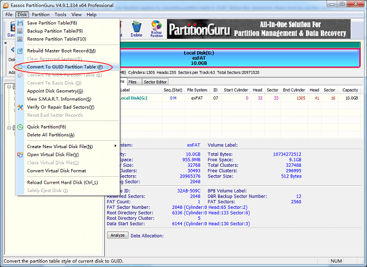Click the Backup Partition toolbar icon
The height and width of the screenshot is (267, 367).
click(156, 29)
